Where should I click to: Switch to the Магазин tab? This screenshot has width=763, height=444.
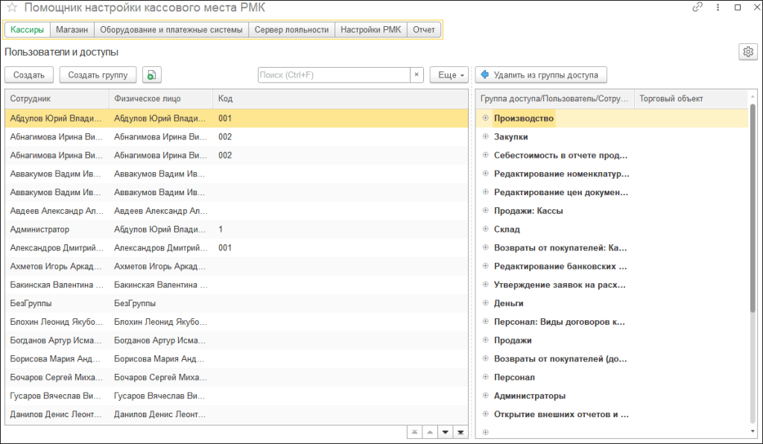click(72, 30)
